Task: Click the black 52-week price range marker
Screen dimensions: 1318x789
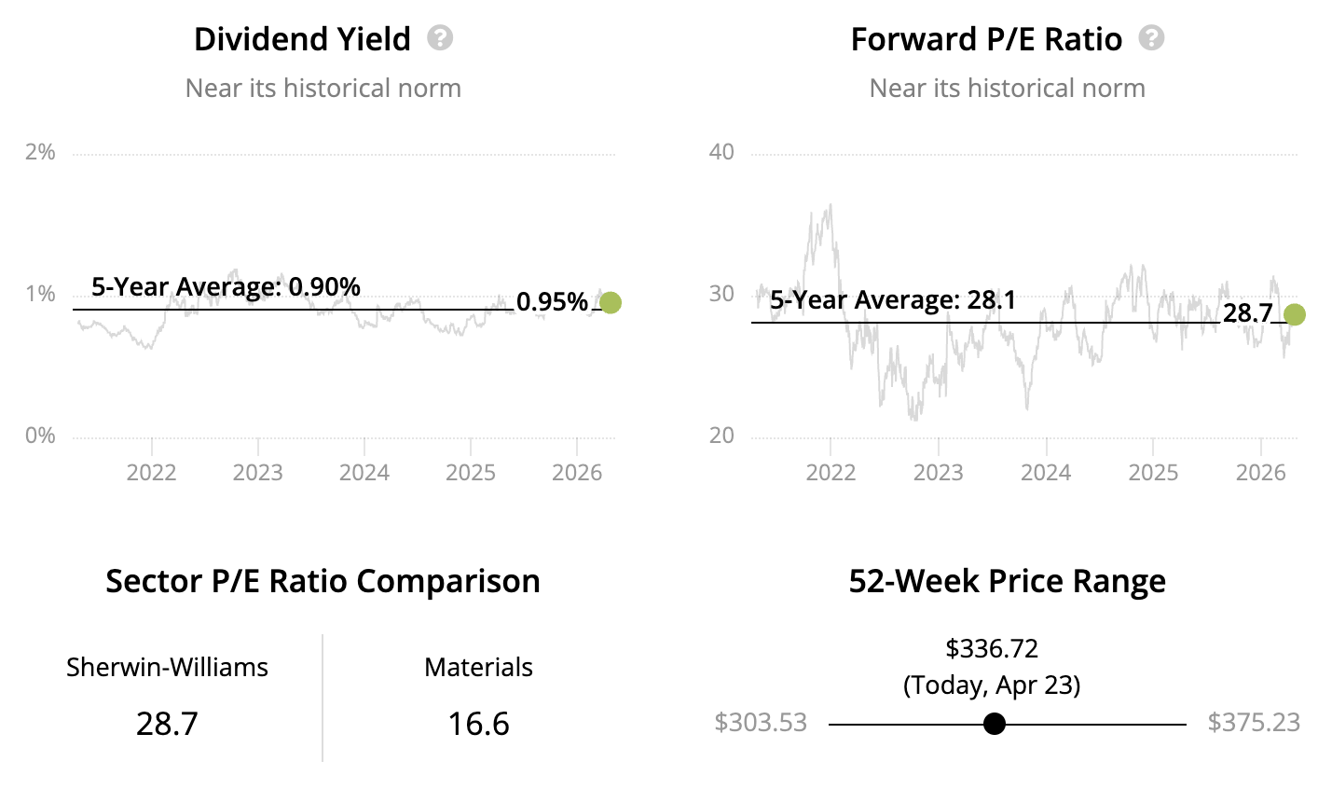Action: [x=995, y=724]
